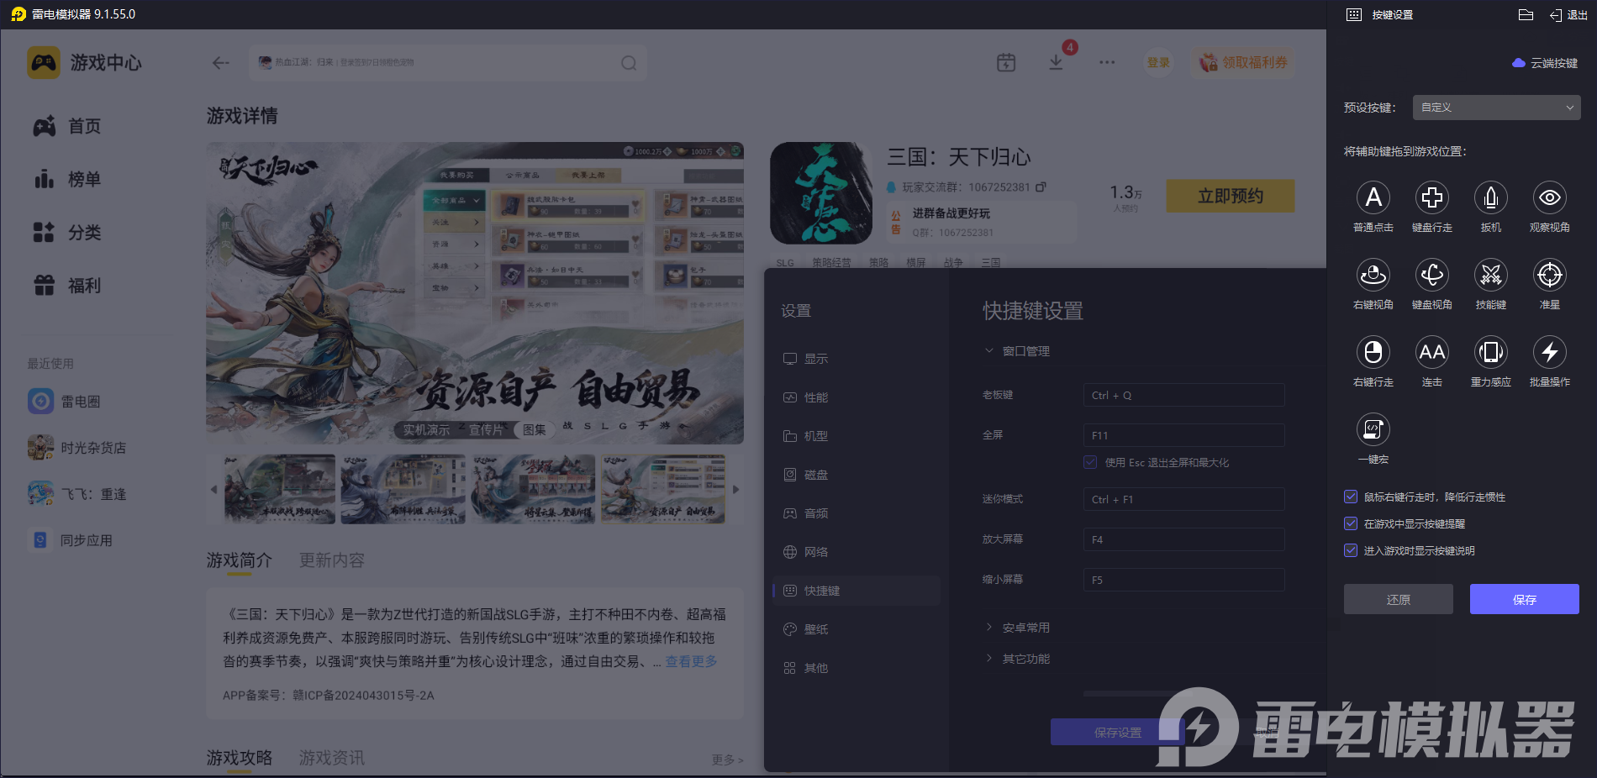Image resolution: width=1597 pixels, height=778 pixels.
Task: Click the 全屏 F11 shortcut field
Action: [x=1183, y=435]
